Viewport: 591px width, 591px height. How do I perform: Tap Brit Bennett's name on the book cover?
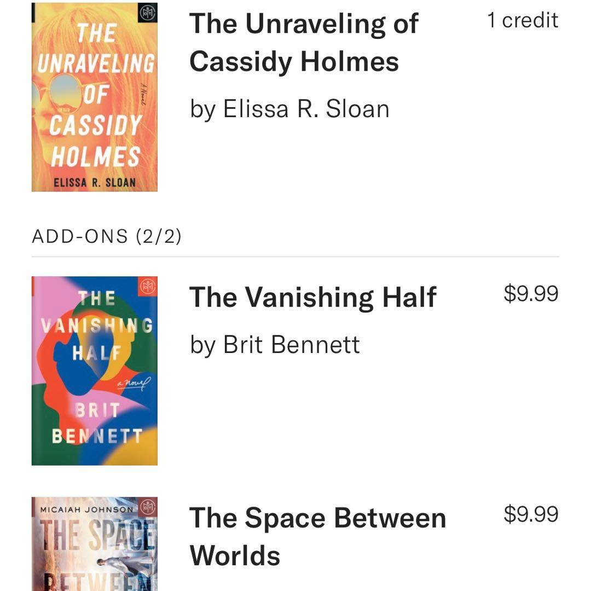coord(97,424)
